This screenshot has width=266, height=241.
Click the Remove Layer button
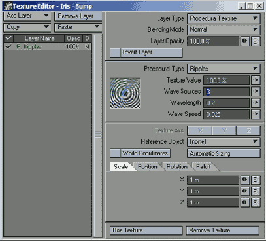[x=78, y=16]
